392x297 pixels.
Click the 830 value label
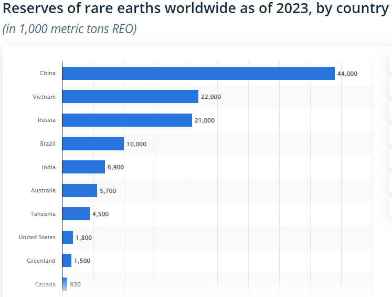click(x=75, y=284)
